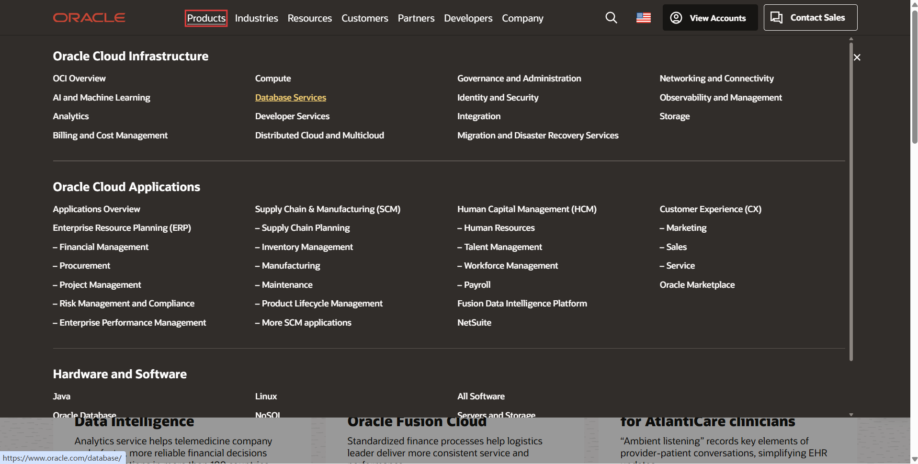The height and width of the screenshot is (464, 918).
Task: Go to All Software
Action: point(481,396)
